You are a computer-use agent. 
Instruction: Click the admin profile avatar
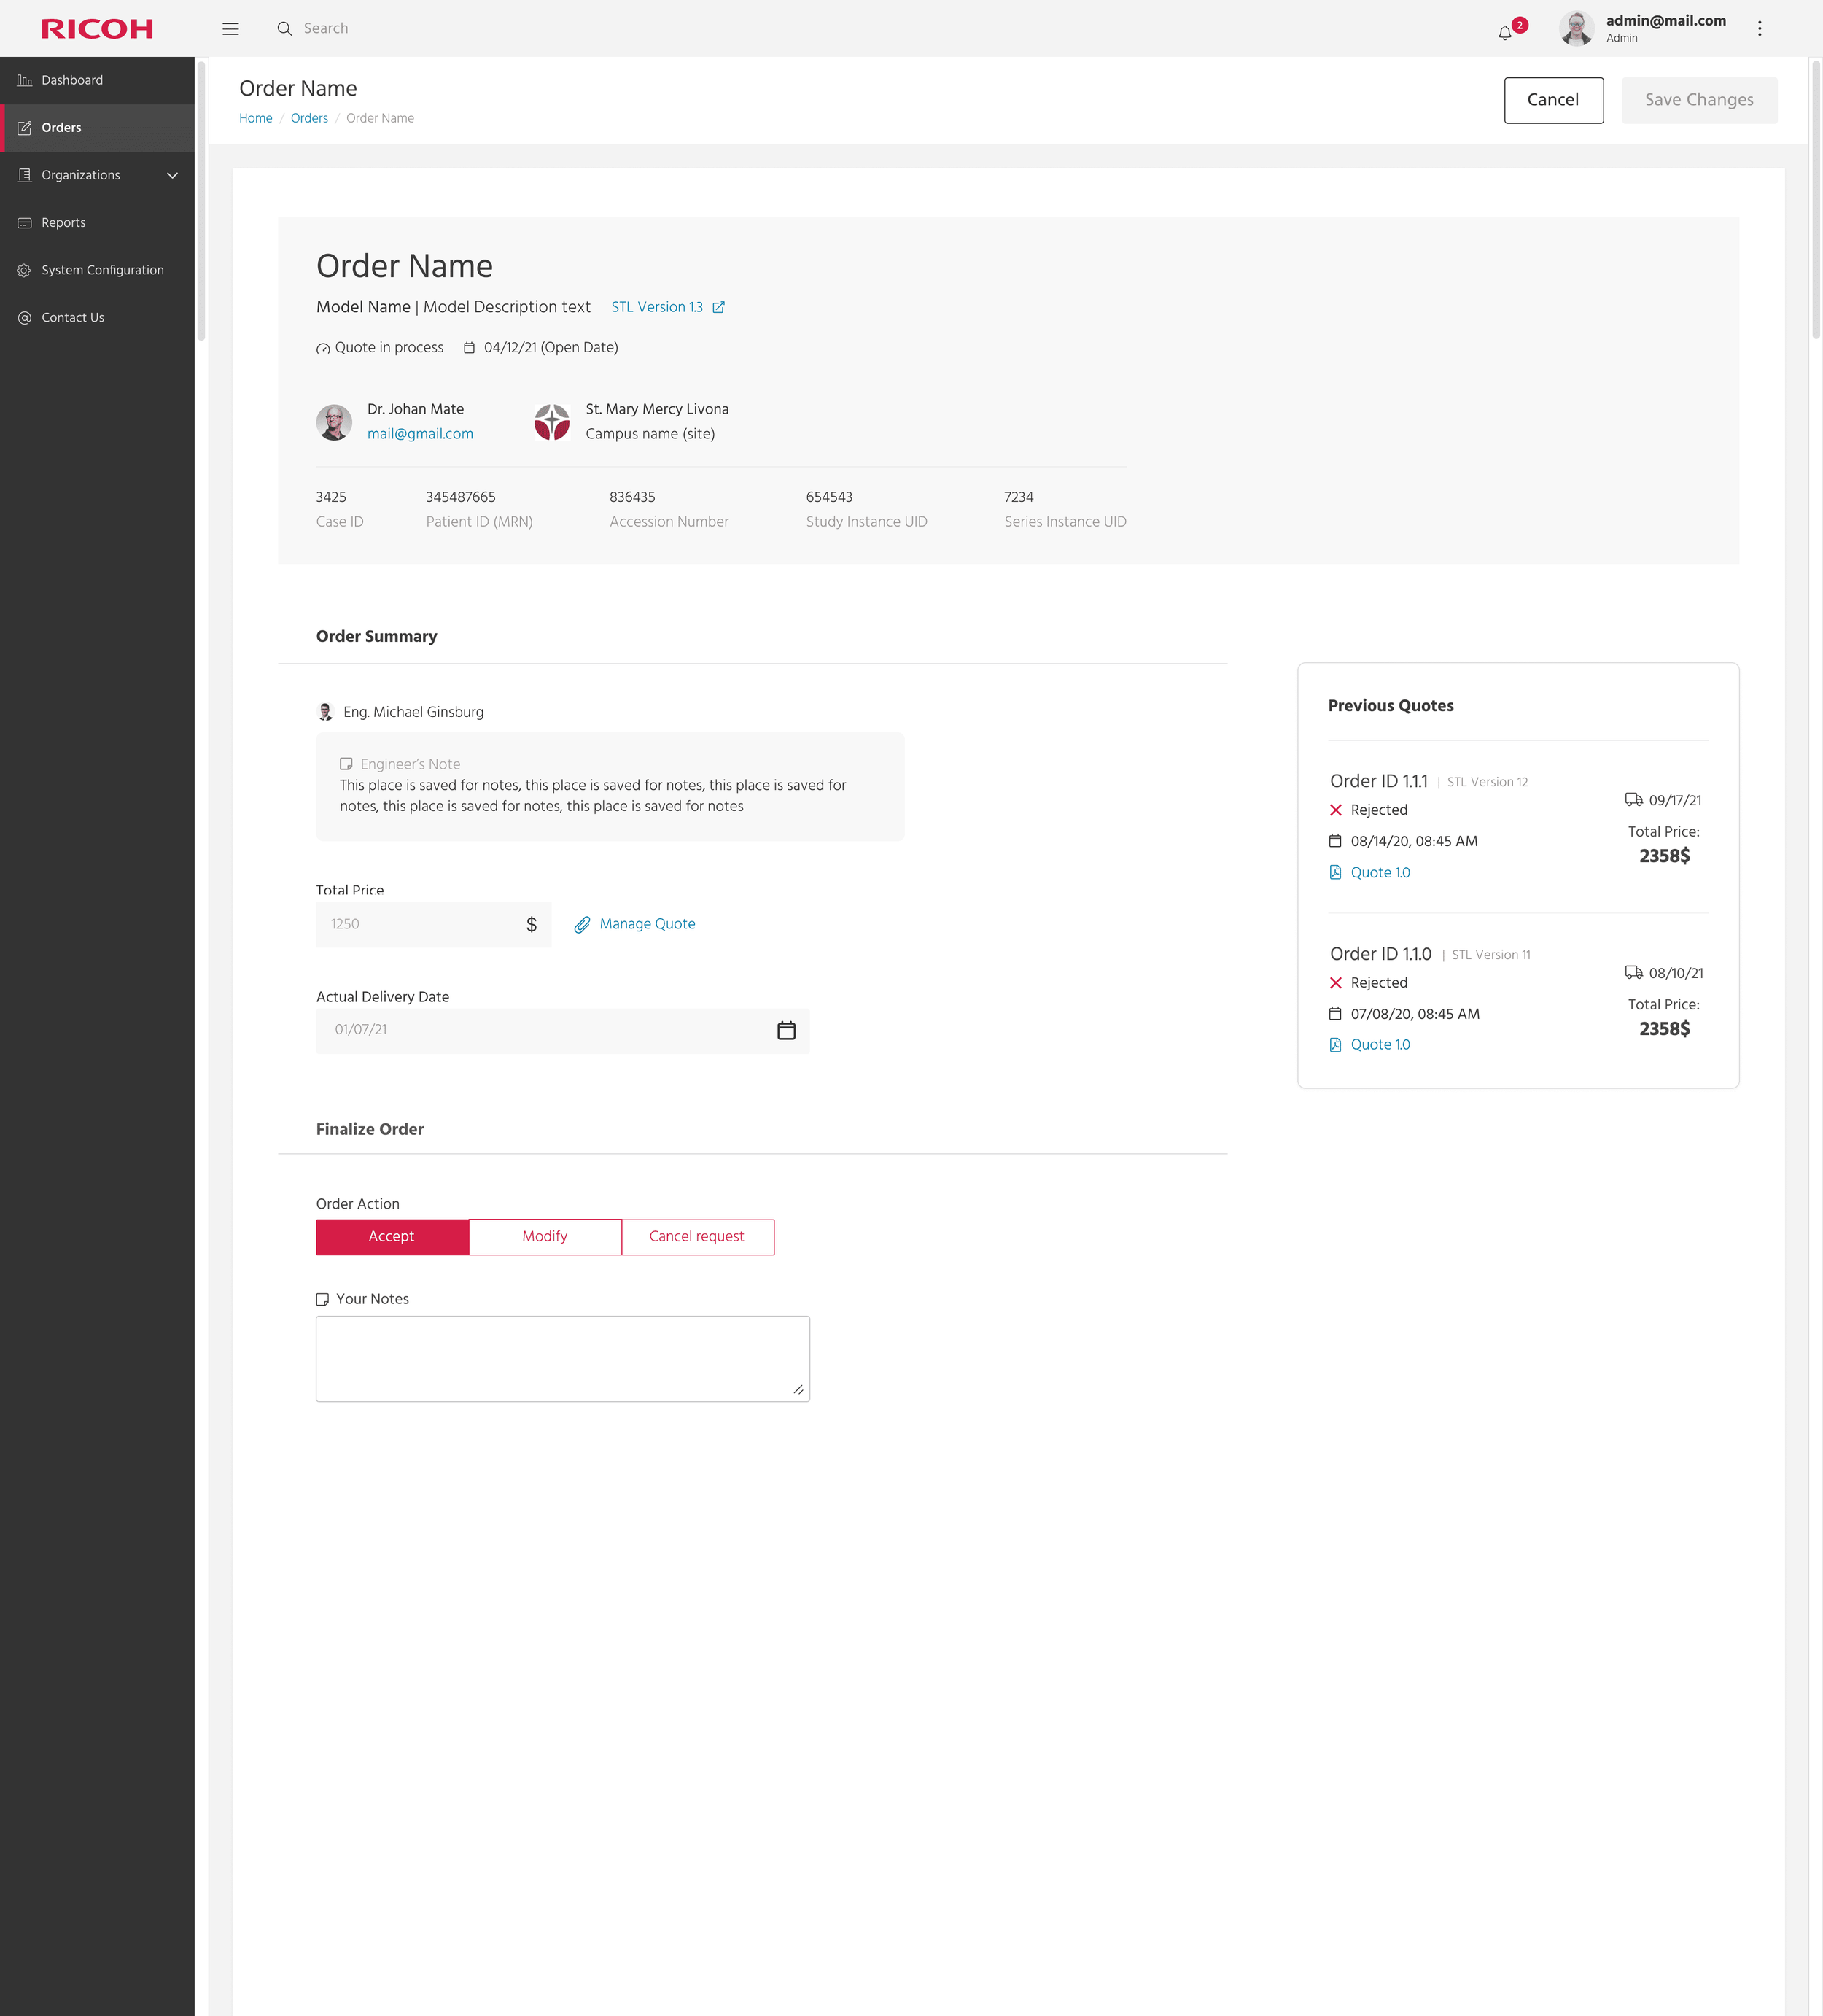[1576, 29]
